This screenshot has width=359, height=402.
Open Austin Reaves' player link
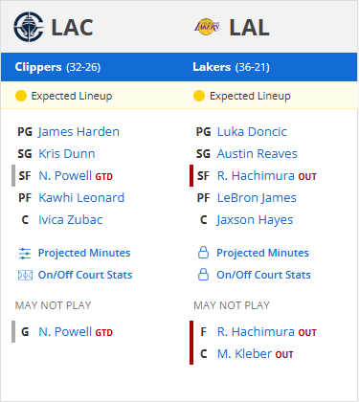[x=257, y=154]
